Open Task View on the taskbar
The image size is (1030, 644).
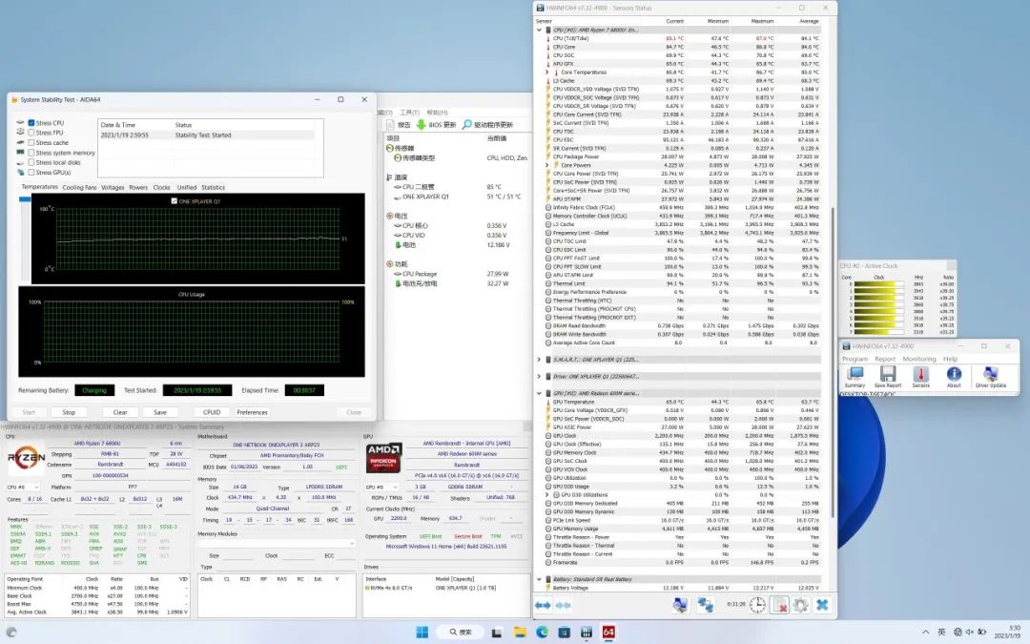tap(497, 633)
